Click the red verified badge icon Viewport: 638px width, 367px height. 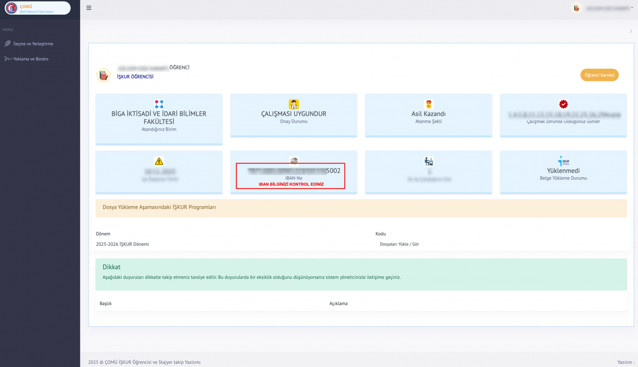(563, 104)
